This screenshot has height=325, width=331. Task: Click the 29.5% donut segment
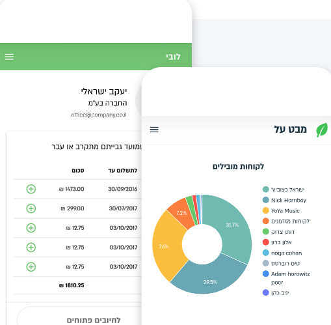[209, 279]
